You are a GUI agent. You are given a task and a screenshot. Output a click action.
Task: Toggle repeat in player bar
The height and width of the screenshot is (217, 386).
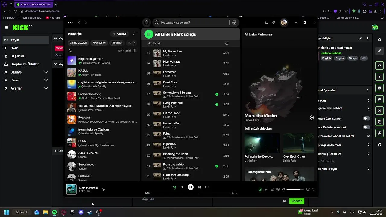207,187
